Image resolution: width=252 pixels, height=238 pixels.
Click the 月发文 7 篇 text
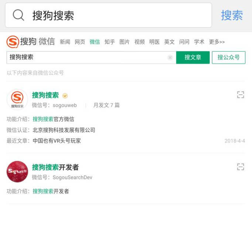pos(106,105)
